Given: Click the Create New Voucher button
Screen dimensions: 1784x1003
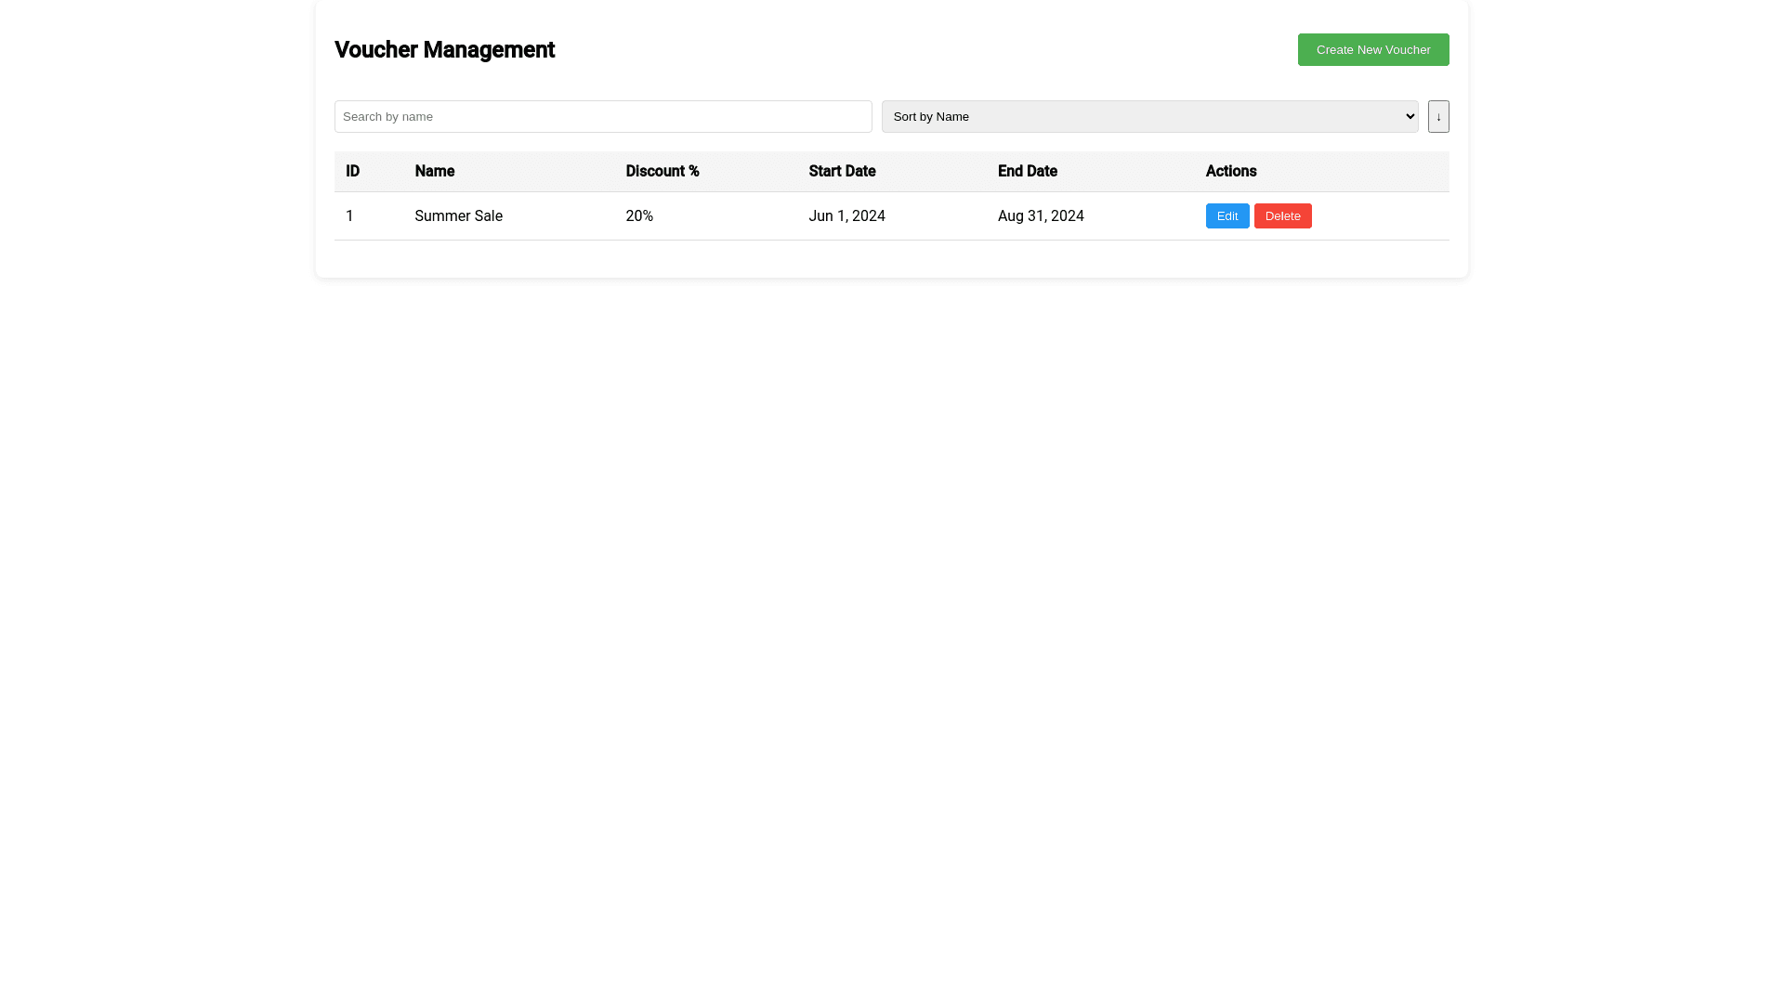Looking at the screenshot, I should (x=1373, y=49).
